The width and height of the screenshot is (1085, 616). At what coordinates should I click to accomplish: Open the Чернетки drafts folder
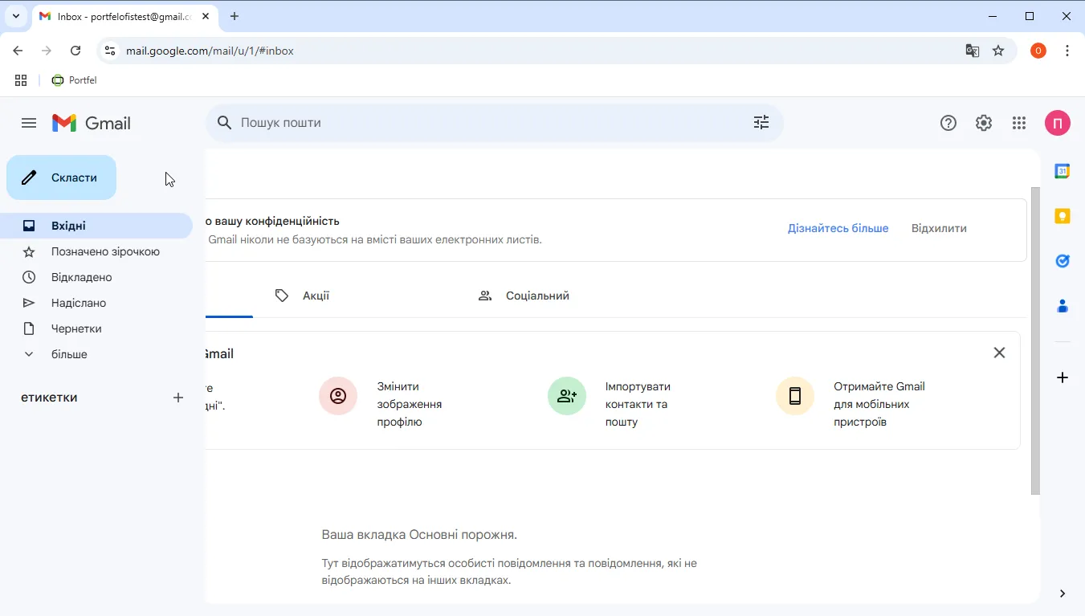point(96,328)
